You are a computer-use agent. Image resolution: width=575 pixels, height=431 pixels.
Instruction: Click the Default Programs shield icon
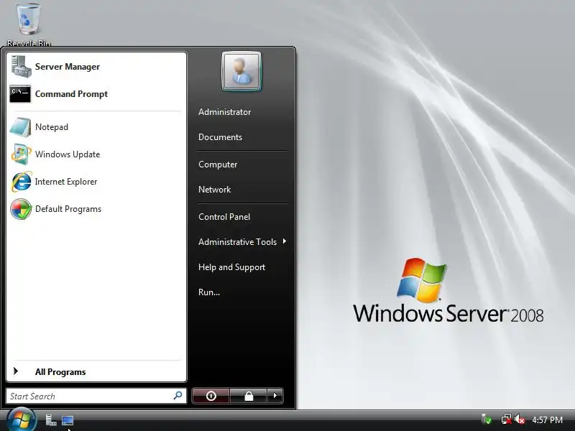point(21,209)
